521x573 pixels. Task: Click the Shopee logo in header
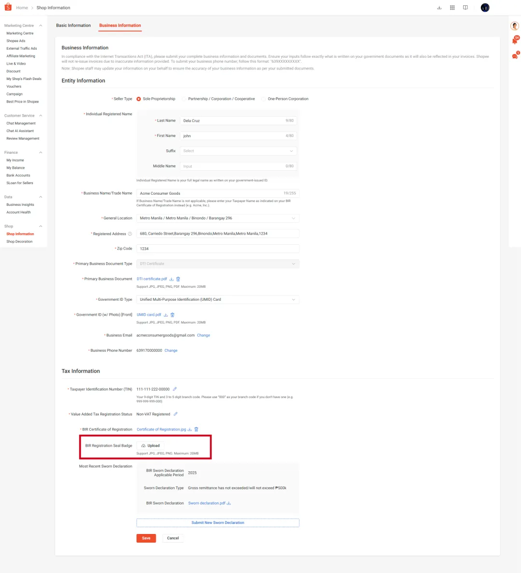coord(8,7)
